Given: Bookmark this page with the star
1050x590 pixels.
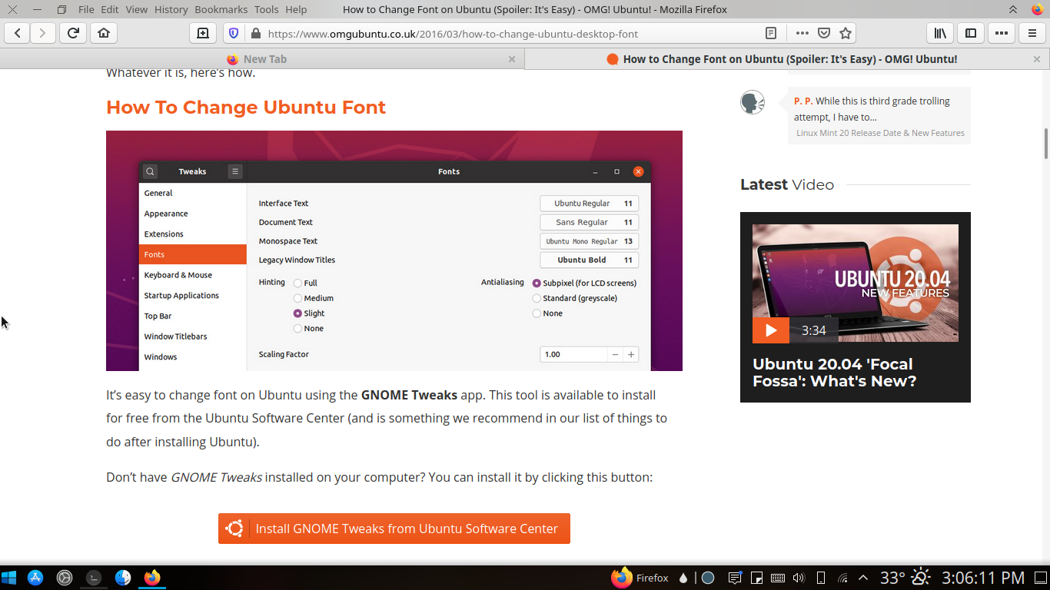Looking at the screenshot, I should [846, 33].
